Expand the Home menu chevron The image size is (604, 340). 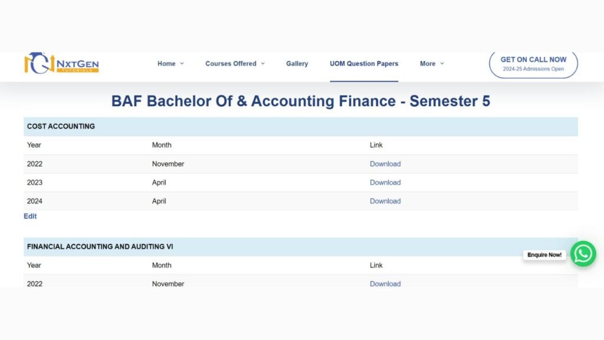[x=182, y=64]
